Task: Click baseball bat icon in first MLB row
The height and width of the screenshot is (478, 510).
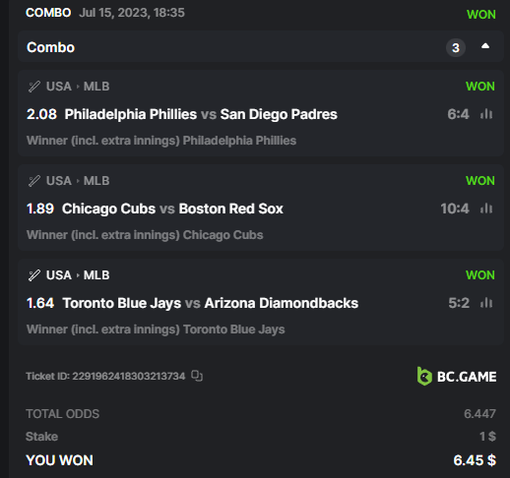Action: click(34, 87)
